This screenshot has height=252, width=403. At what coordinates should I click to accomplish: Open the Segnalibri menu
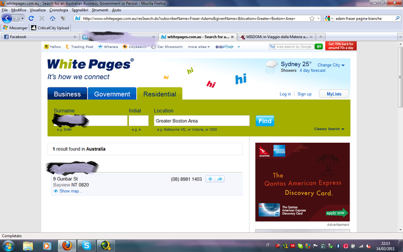click(x=80, y=10)
